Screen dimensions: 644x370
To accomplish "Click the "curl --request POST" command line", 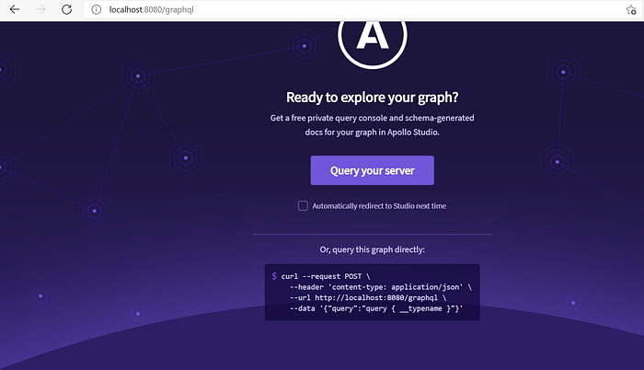I will pyautogui.click(x=326, y=276).
